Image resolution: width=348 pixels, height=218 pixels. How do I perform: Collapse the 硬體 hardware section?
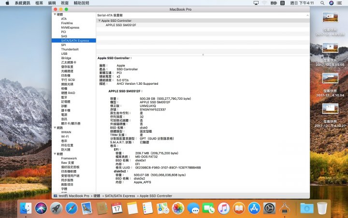coord(55,15)
